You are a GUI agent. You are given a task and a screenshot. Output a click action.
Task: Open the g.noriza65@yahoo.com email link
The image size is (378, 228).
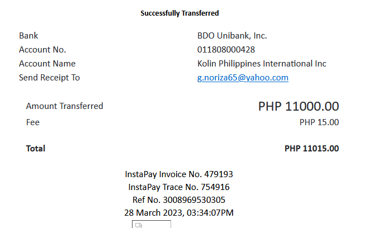click(243, 78)
